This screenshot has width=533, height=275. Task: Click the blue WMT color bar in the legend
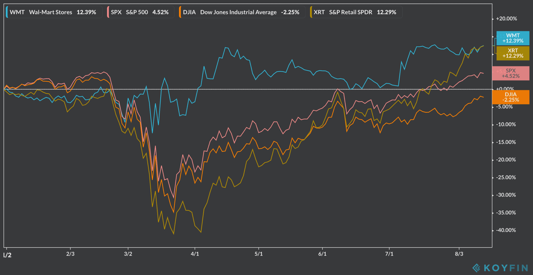[x=7, y=12]
